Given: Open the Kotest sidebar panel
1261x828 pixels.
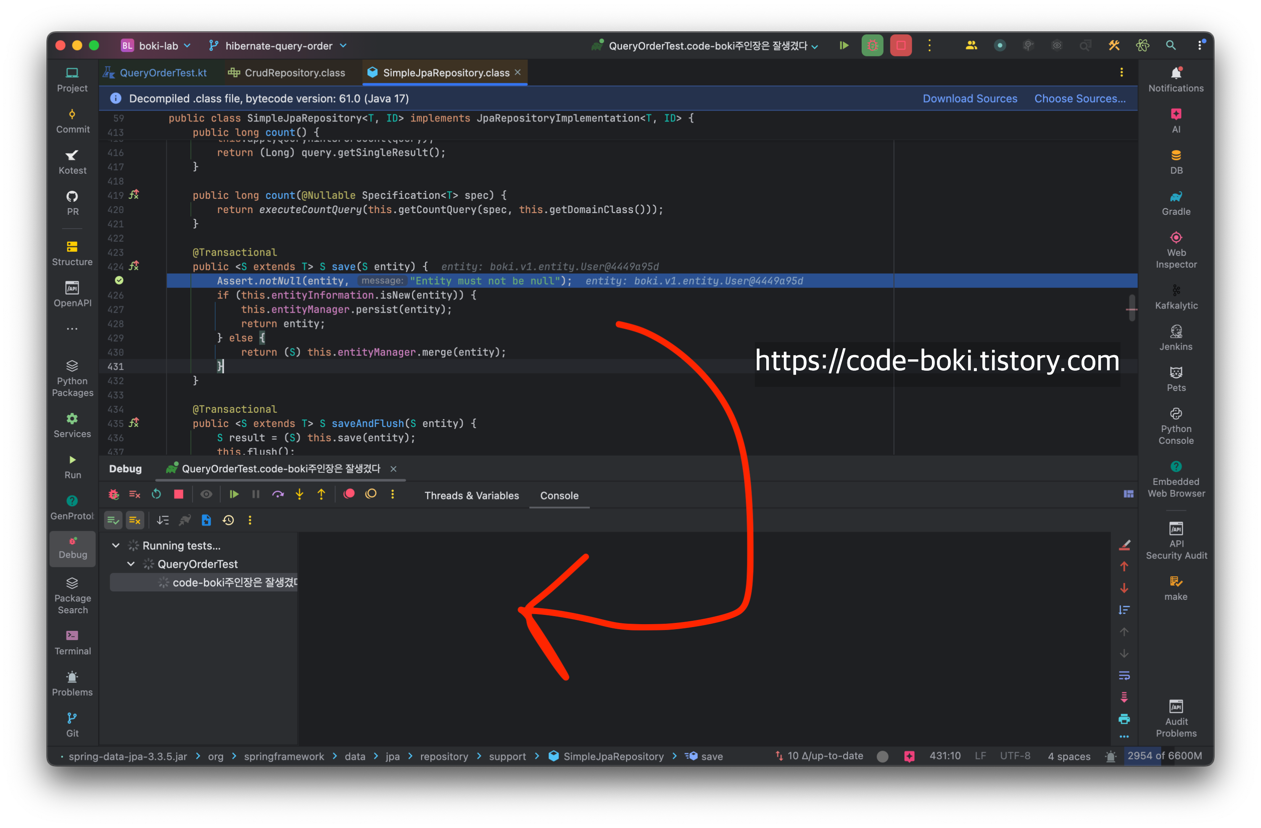Looking at the screenshot, I should [x=72, y=161].
